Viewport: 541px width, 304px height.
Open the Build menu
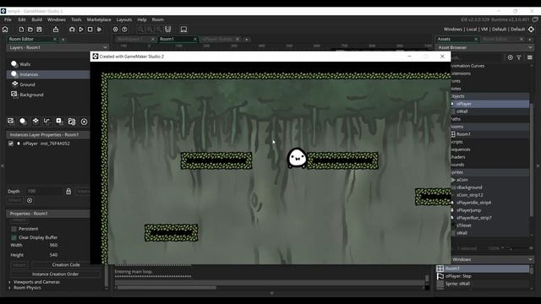click(x=37, y=19)
